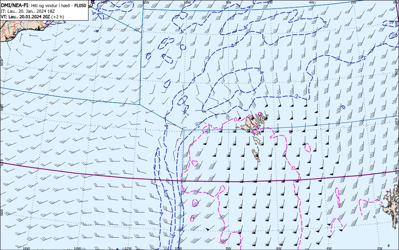Screen dimensions: 399x250
Task: Click the '10W' longitude label on the bottom edge
Action: pyautogui.click(x=178, y=248)
